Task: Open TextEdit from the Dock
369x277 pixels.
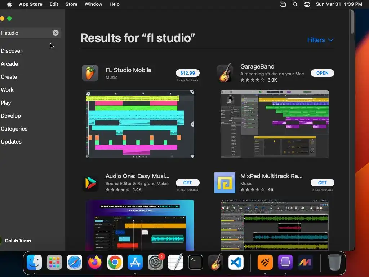Action: pos(175,262)
